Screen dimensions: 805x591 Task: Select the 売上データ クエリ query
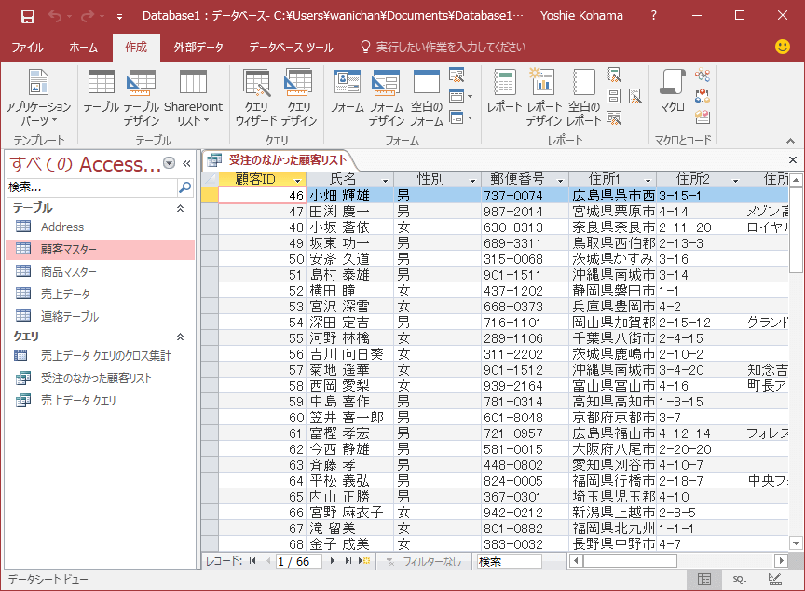pyautogui.click(x=101, y=401)
